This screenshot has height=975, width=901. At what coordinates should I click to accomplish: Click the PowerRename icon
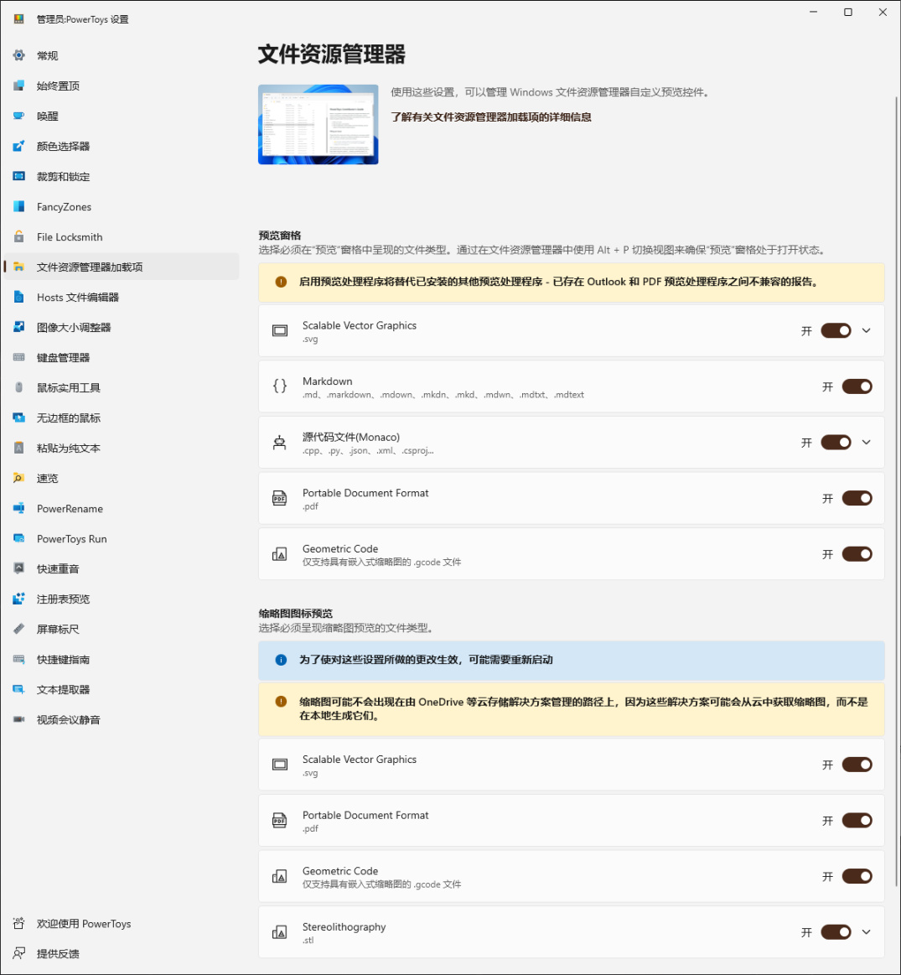pyautogui.click(x=18, y=508)
